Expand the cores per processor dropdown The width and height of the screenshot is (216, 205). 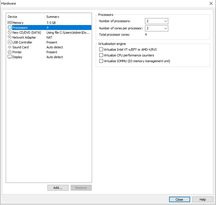(156, 28)
